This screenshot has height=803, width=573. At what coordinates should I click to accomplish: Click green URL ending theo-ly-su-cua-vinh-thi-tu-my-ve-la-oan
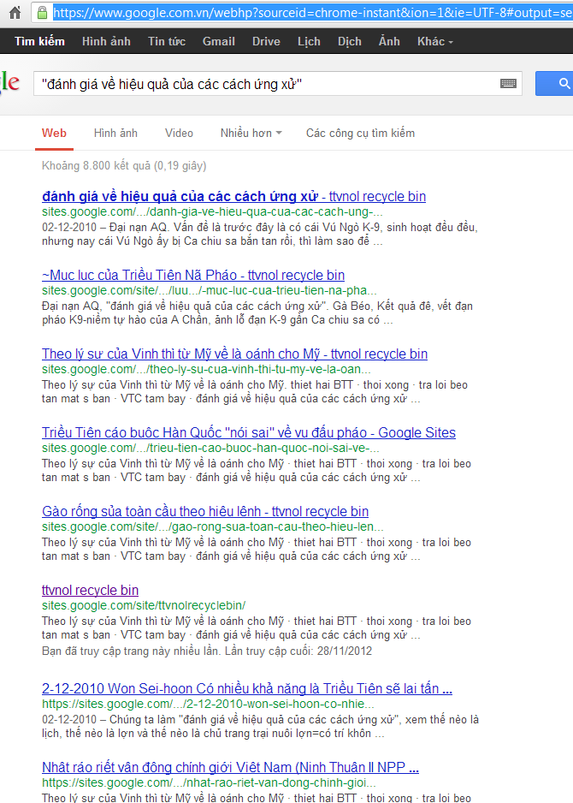[x=206, y=369]
